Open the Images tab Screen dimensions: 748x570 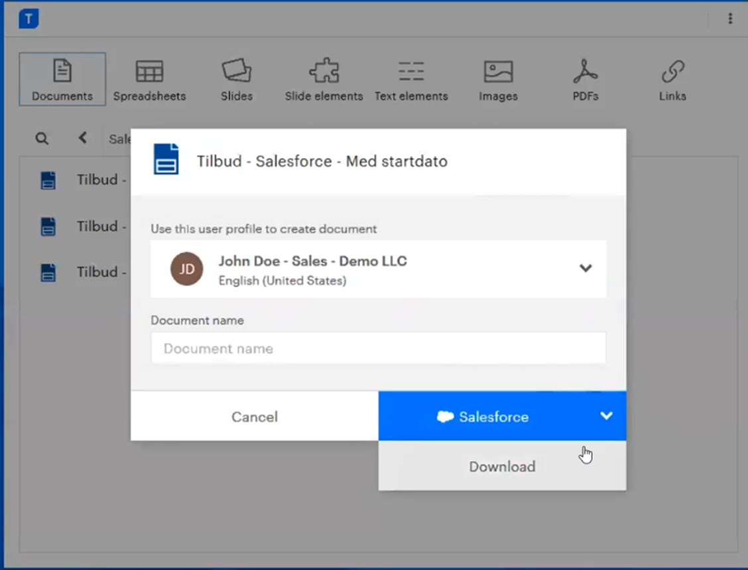click(498, 79)
